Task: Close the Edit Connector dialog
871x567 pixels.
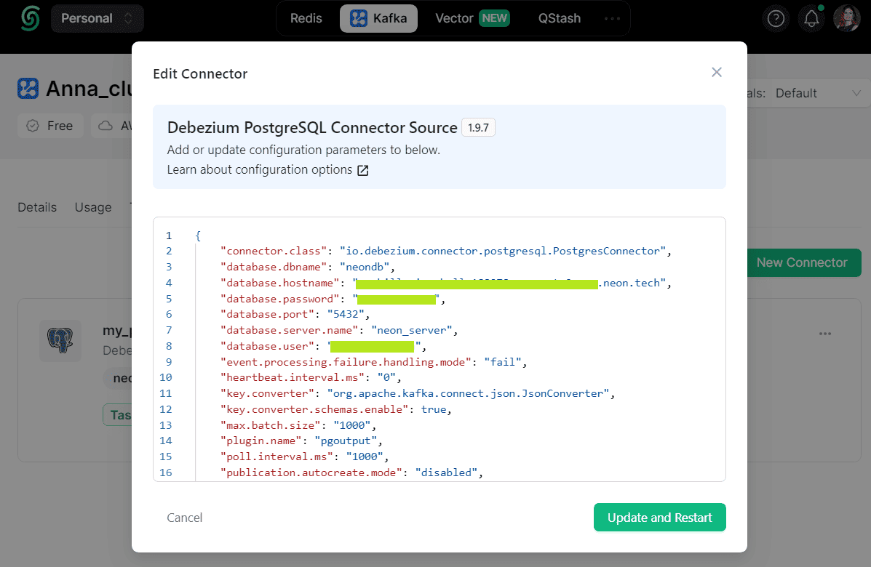Action: (x=717, y=72)
